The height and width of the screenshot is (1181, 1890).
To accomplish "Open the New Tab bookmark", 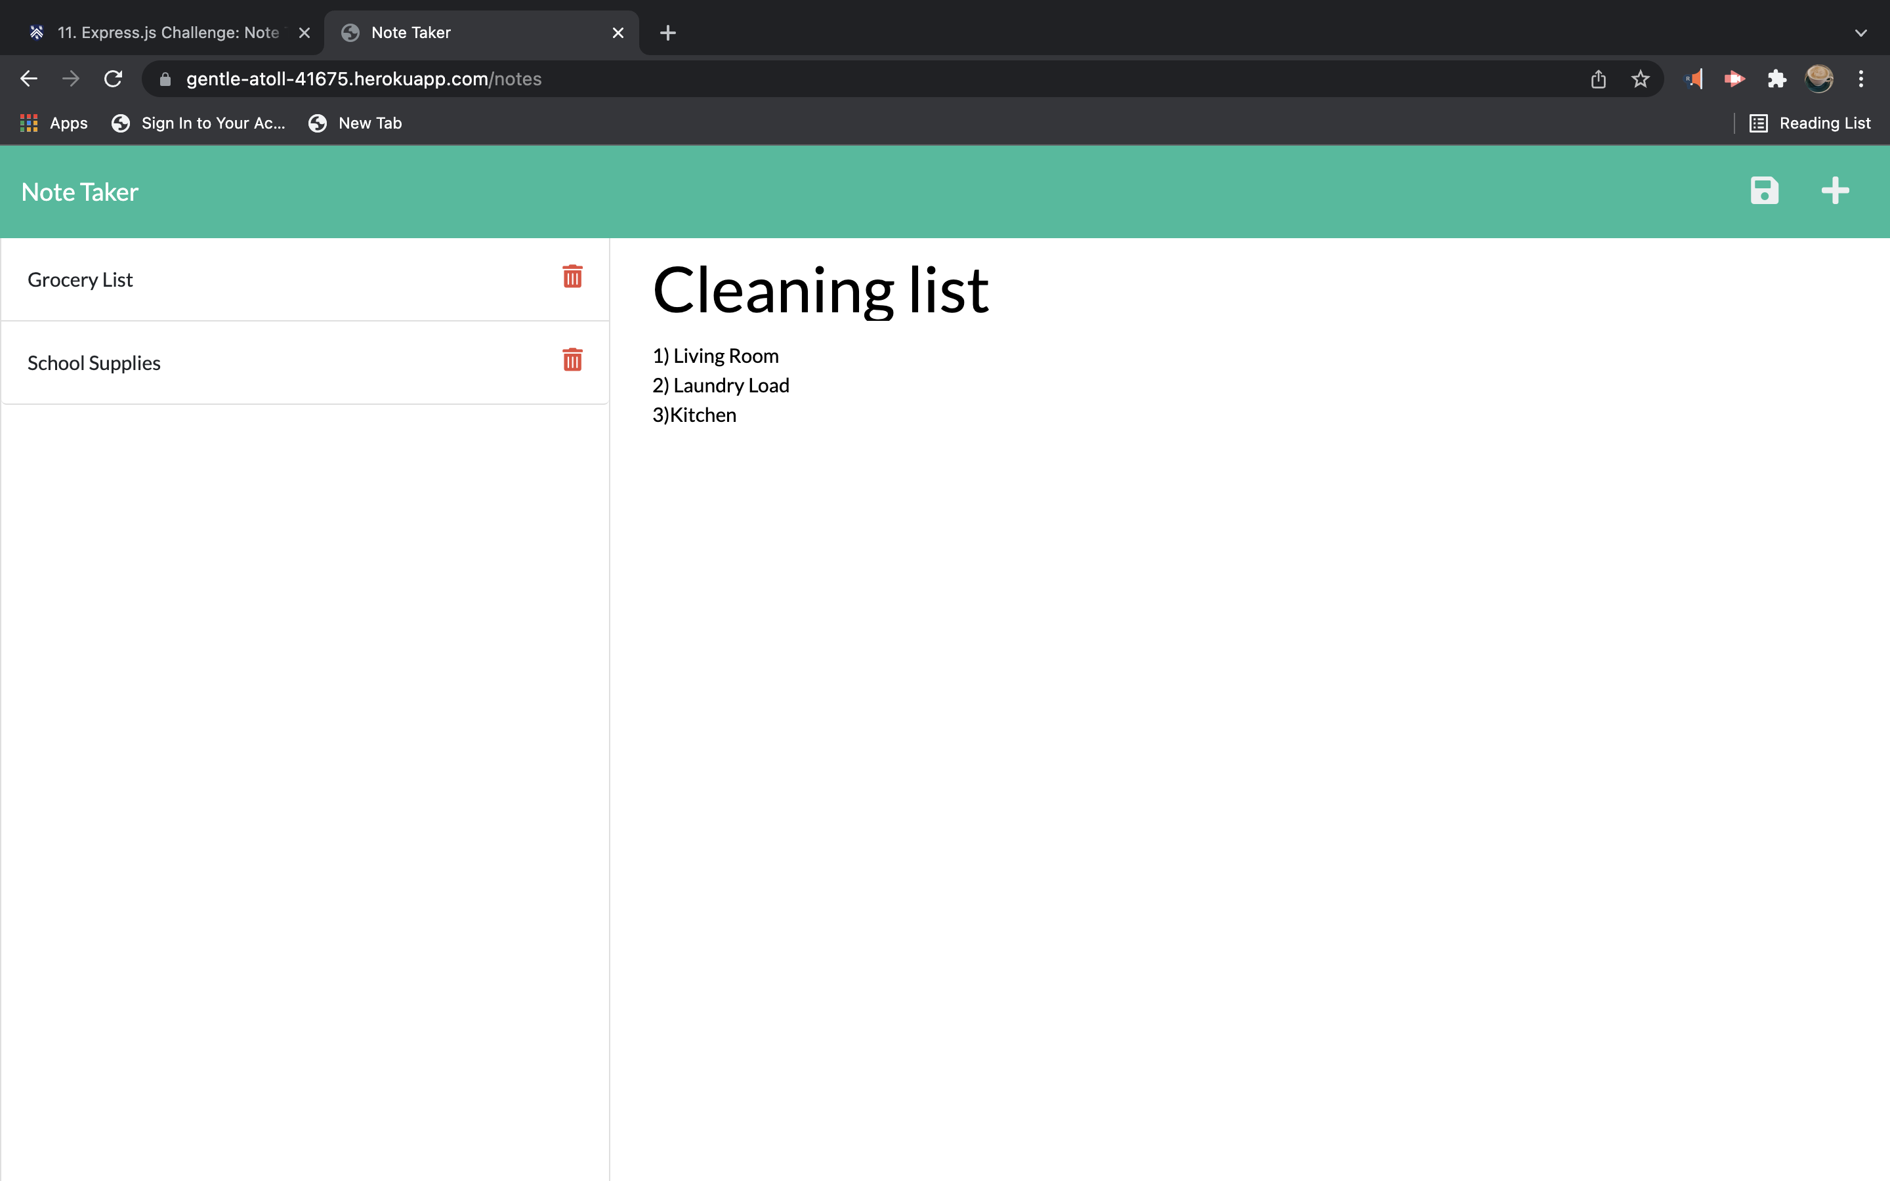I will pos(355,123).
